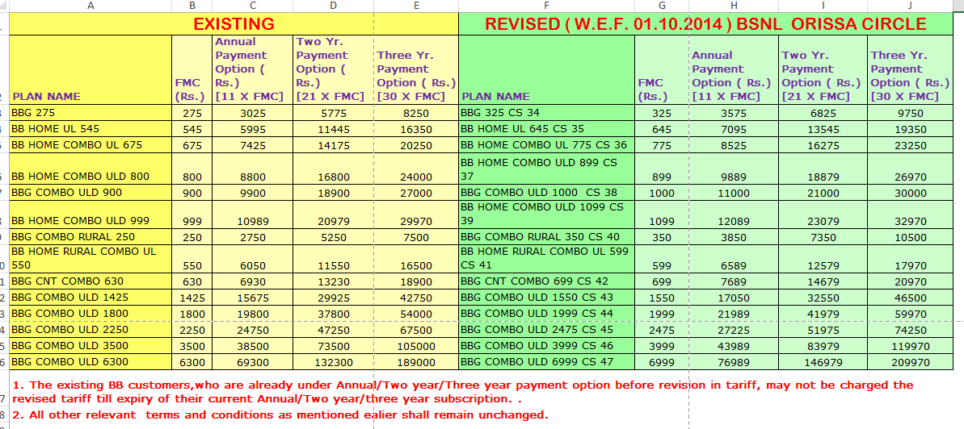The image size is (964, 429).
Task: Select the BB HOME COMBO ULD 1099 CS 39 cell
Action: click(x=546, y=214)
